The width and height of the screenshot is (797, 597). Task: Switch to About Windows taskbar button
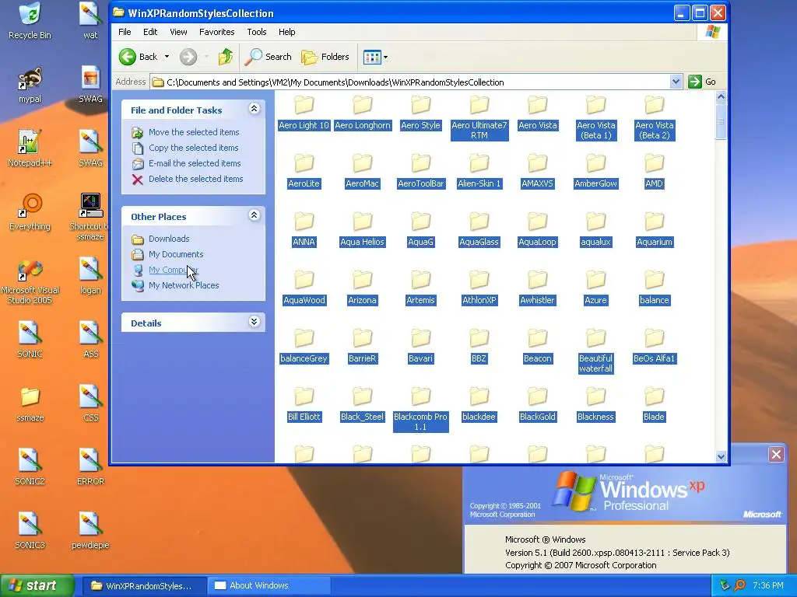[x=269, y=586]
